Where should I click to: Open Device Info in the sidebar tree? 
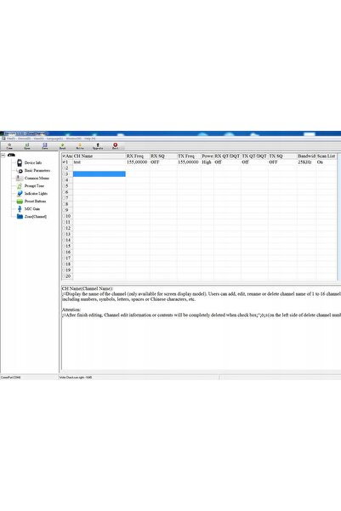coord(33,162)
